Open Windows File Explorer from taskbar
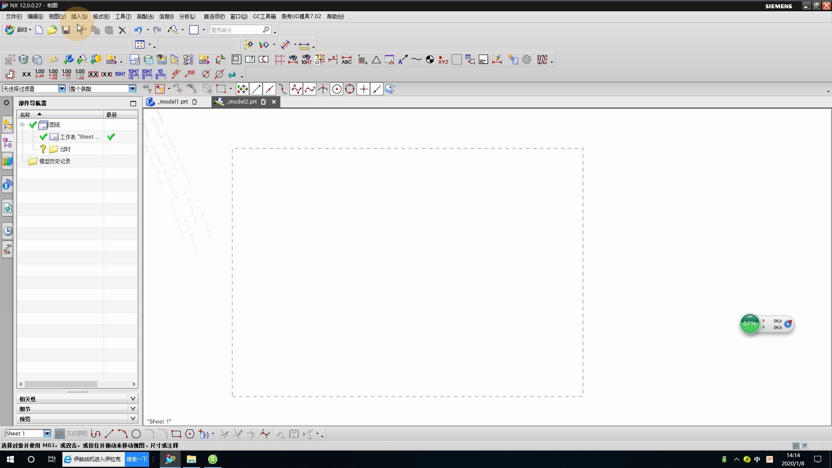 (191, 459)
